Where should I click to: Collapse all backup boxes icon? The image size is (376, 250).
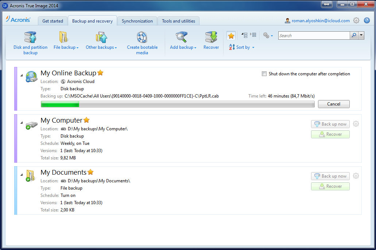(x=245, y=35)
